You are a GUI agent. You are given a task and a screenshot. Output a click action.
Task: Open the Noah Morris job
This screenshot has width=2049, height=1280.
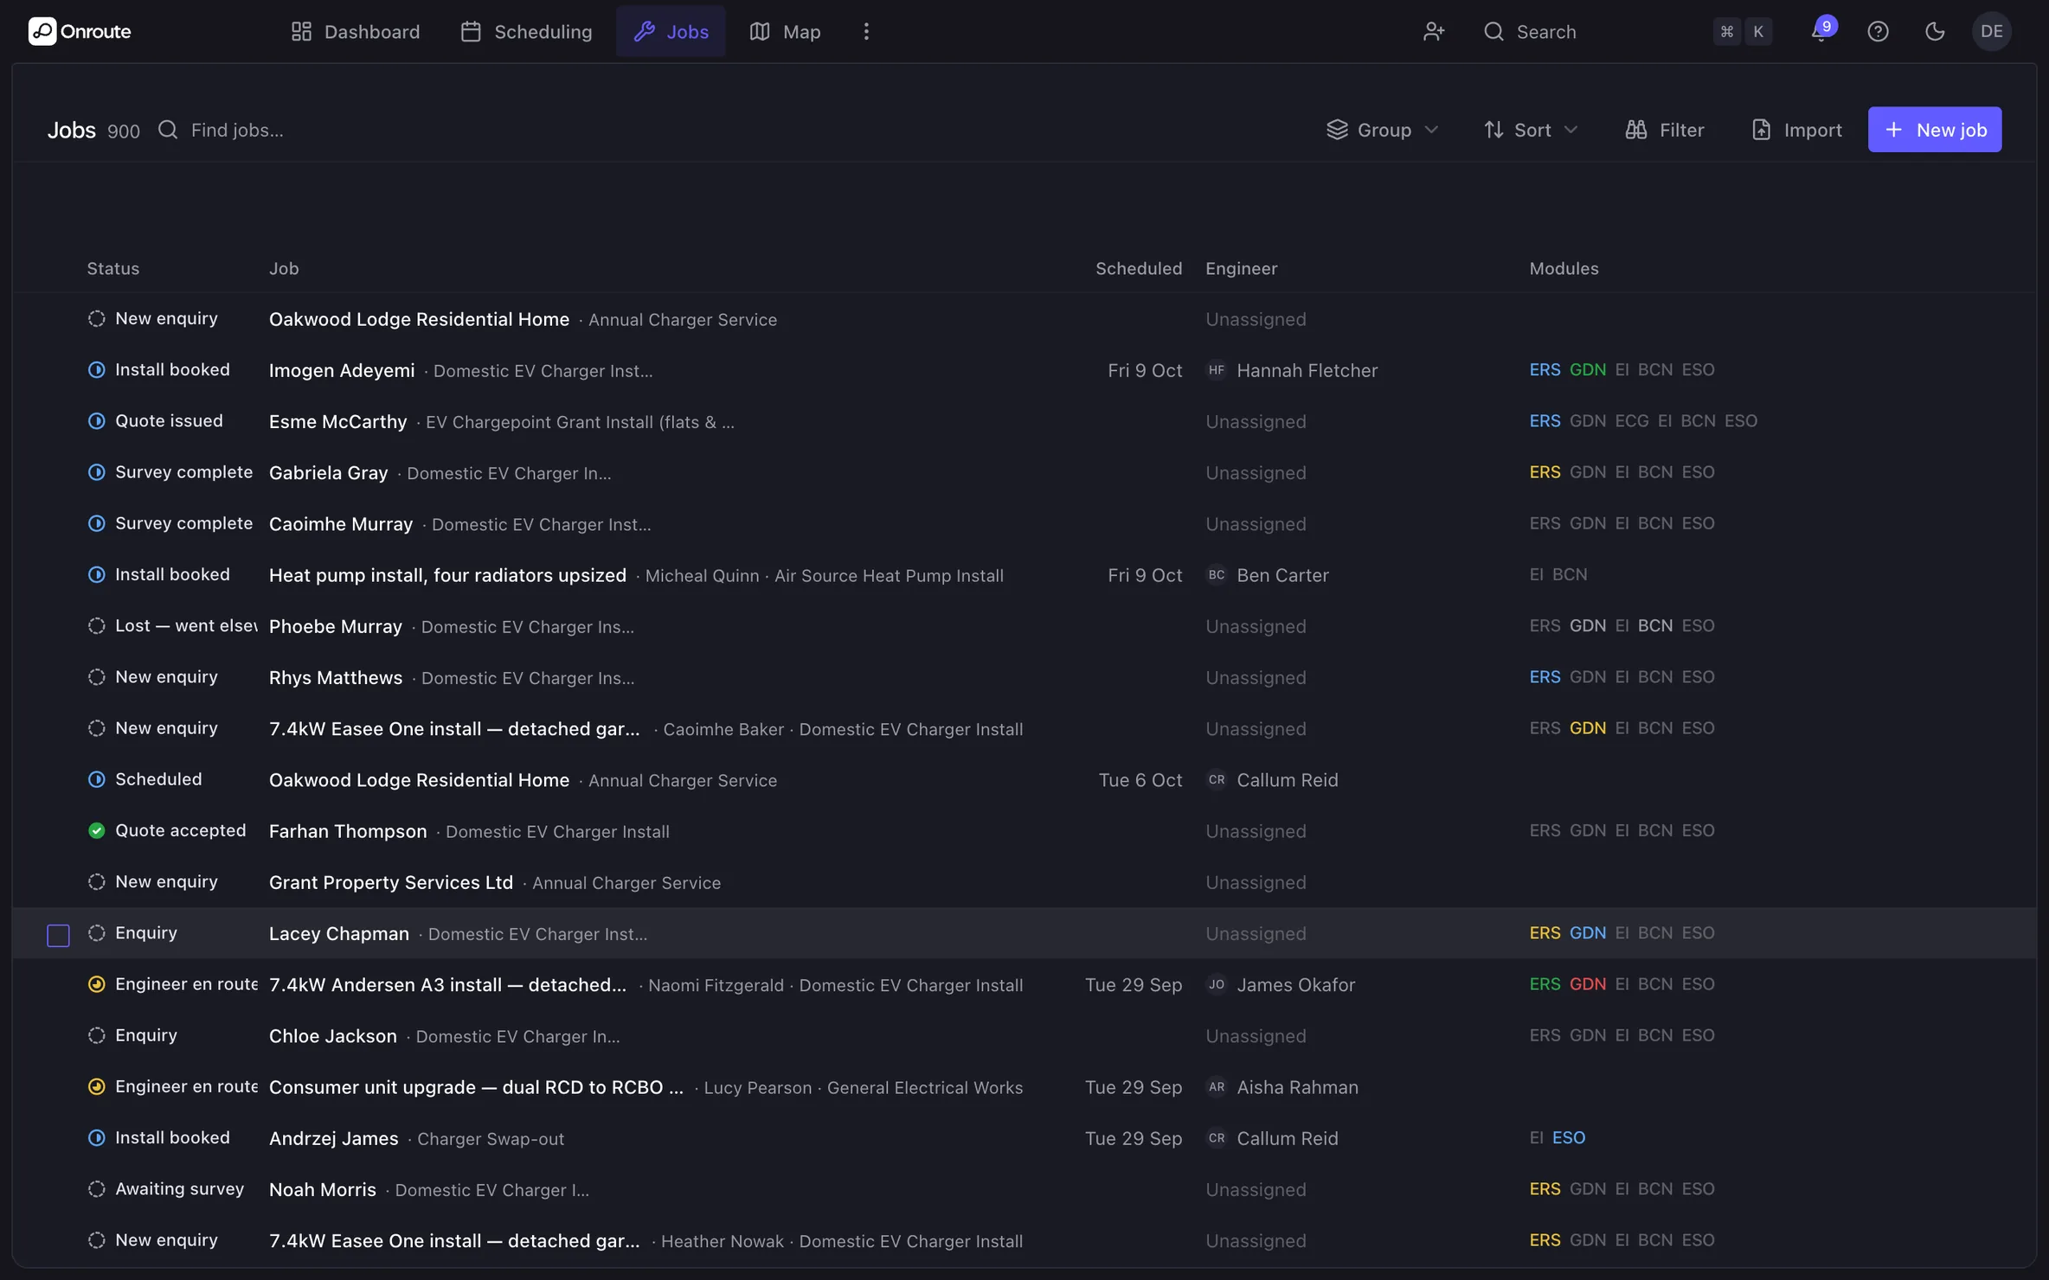click(x=323, y=1190)
